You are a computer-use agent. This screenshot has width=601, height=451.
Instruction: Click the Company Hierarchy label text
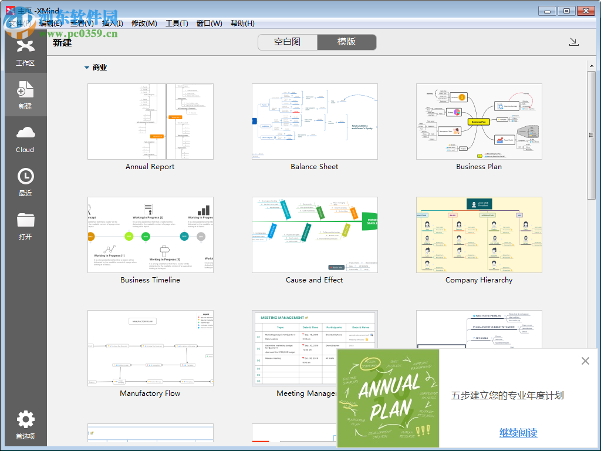[479, 280]
